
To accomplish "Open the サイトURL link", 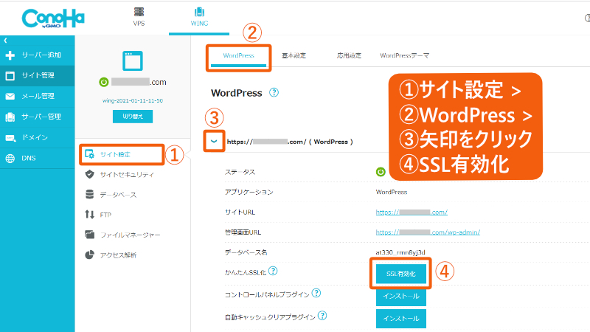I will [x=412, y=212].
